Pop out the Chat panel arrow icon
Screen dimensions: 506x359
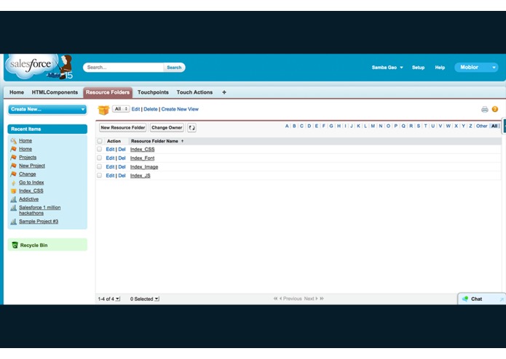[501, 299]
